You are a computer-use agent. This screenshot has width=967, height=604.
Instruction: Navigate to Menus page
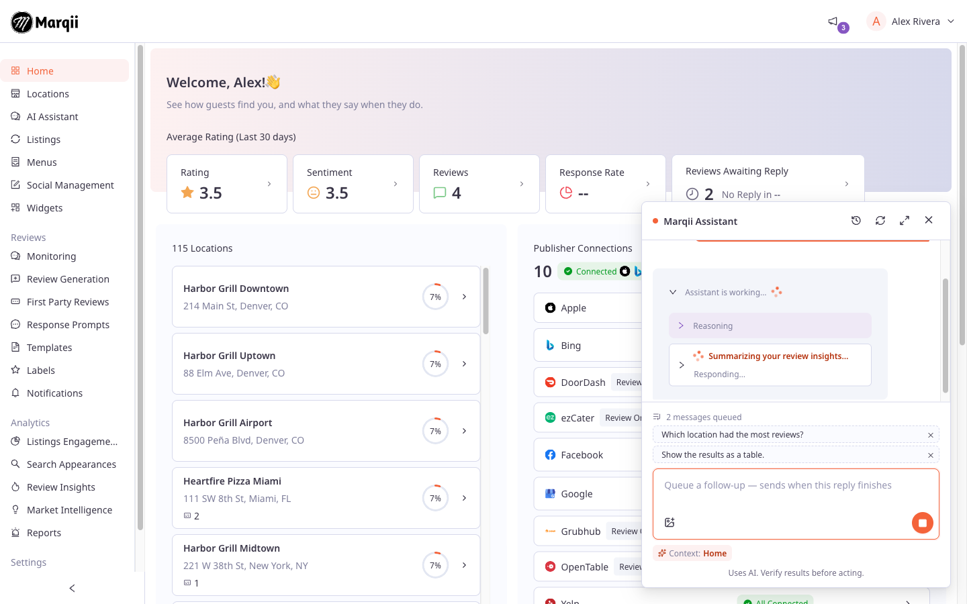[64, 162]
